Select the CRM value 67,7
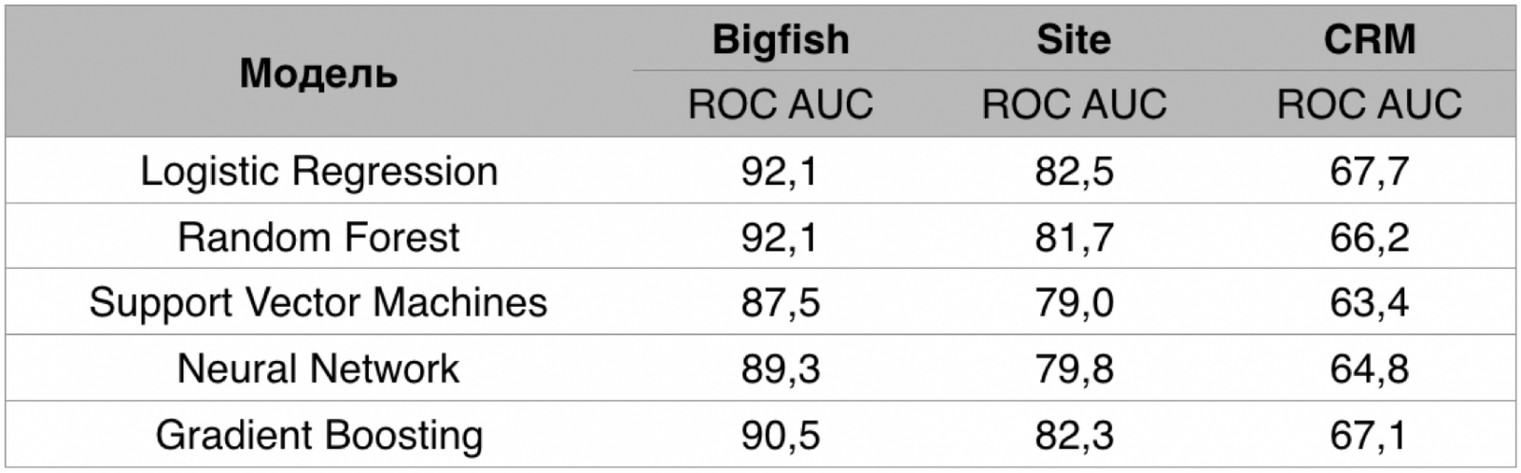The height and width of the screenshot is (473, 1521). (x=1369, y=172)
